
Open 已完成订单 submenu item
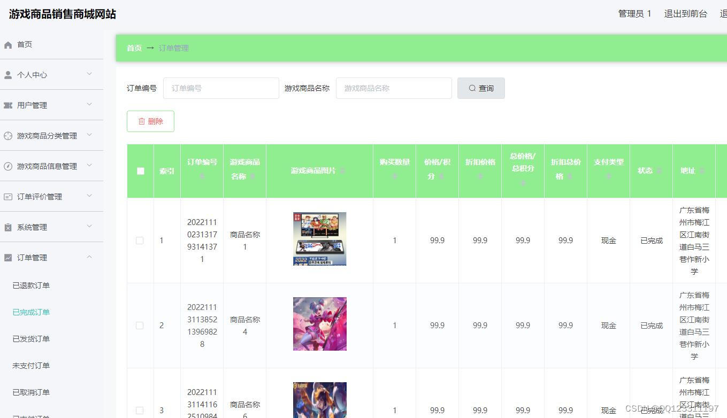click(x=31, y=312)
